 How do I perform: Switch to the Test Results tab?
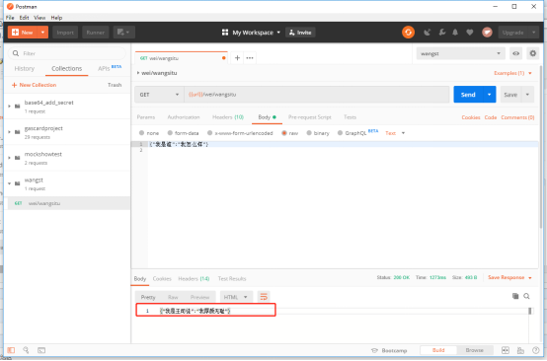click(232, 278)
